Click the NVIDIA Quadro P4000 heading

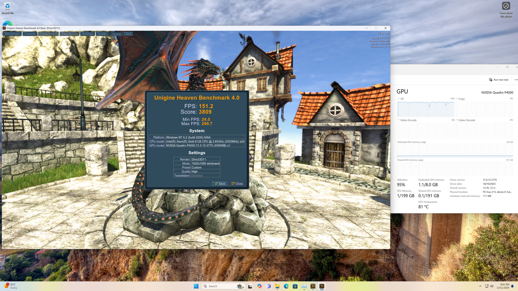tap(497, 92)
